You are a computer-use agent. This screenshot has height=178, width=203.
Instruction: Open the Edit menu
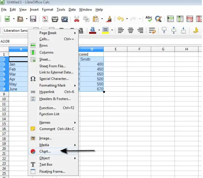13,10
